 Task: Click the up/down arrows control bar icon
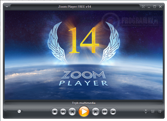click(146, 111)
